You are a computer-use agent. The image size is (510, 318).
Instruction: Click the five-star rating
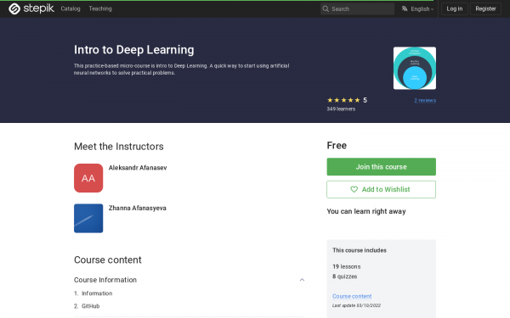(343, 100)
